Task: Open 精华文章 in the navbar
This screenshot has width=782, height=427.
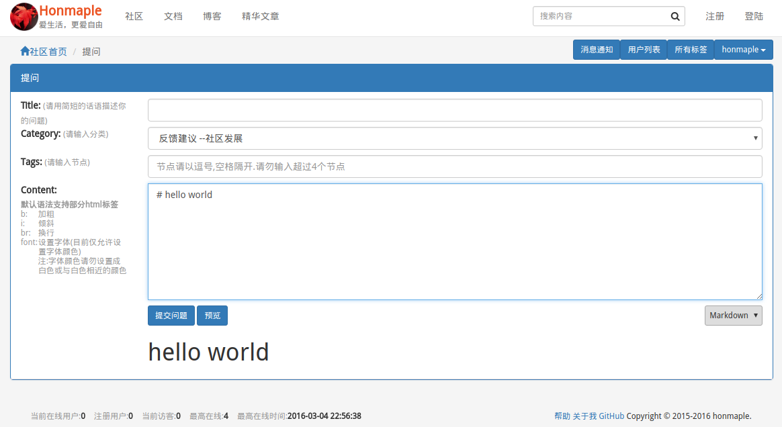Action: 261,16
